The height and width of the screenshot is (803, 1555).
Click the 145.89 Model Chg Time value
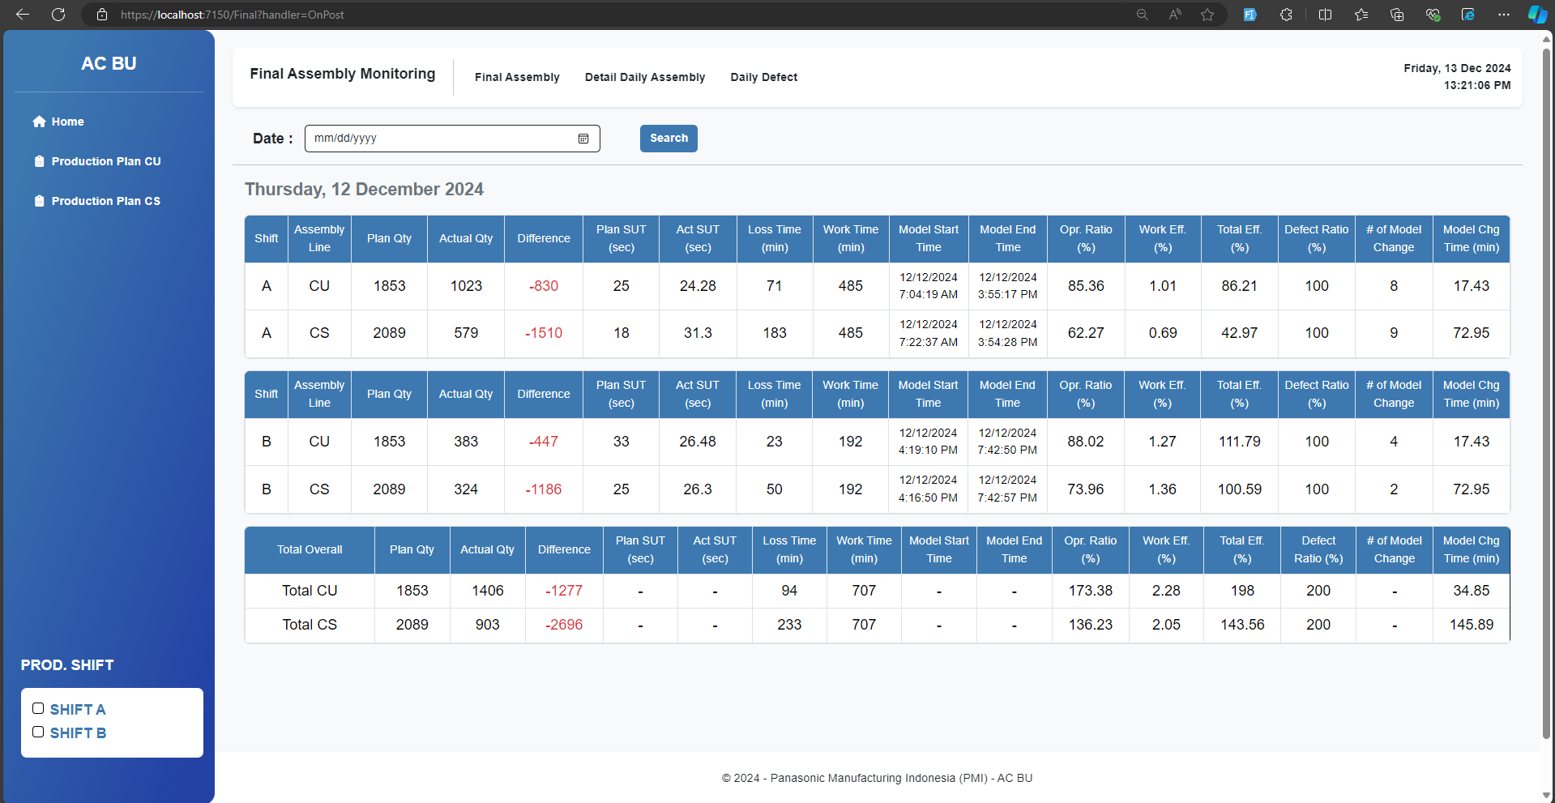pyautogui.click(x=1472, y=625)
